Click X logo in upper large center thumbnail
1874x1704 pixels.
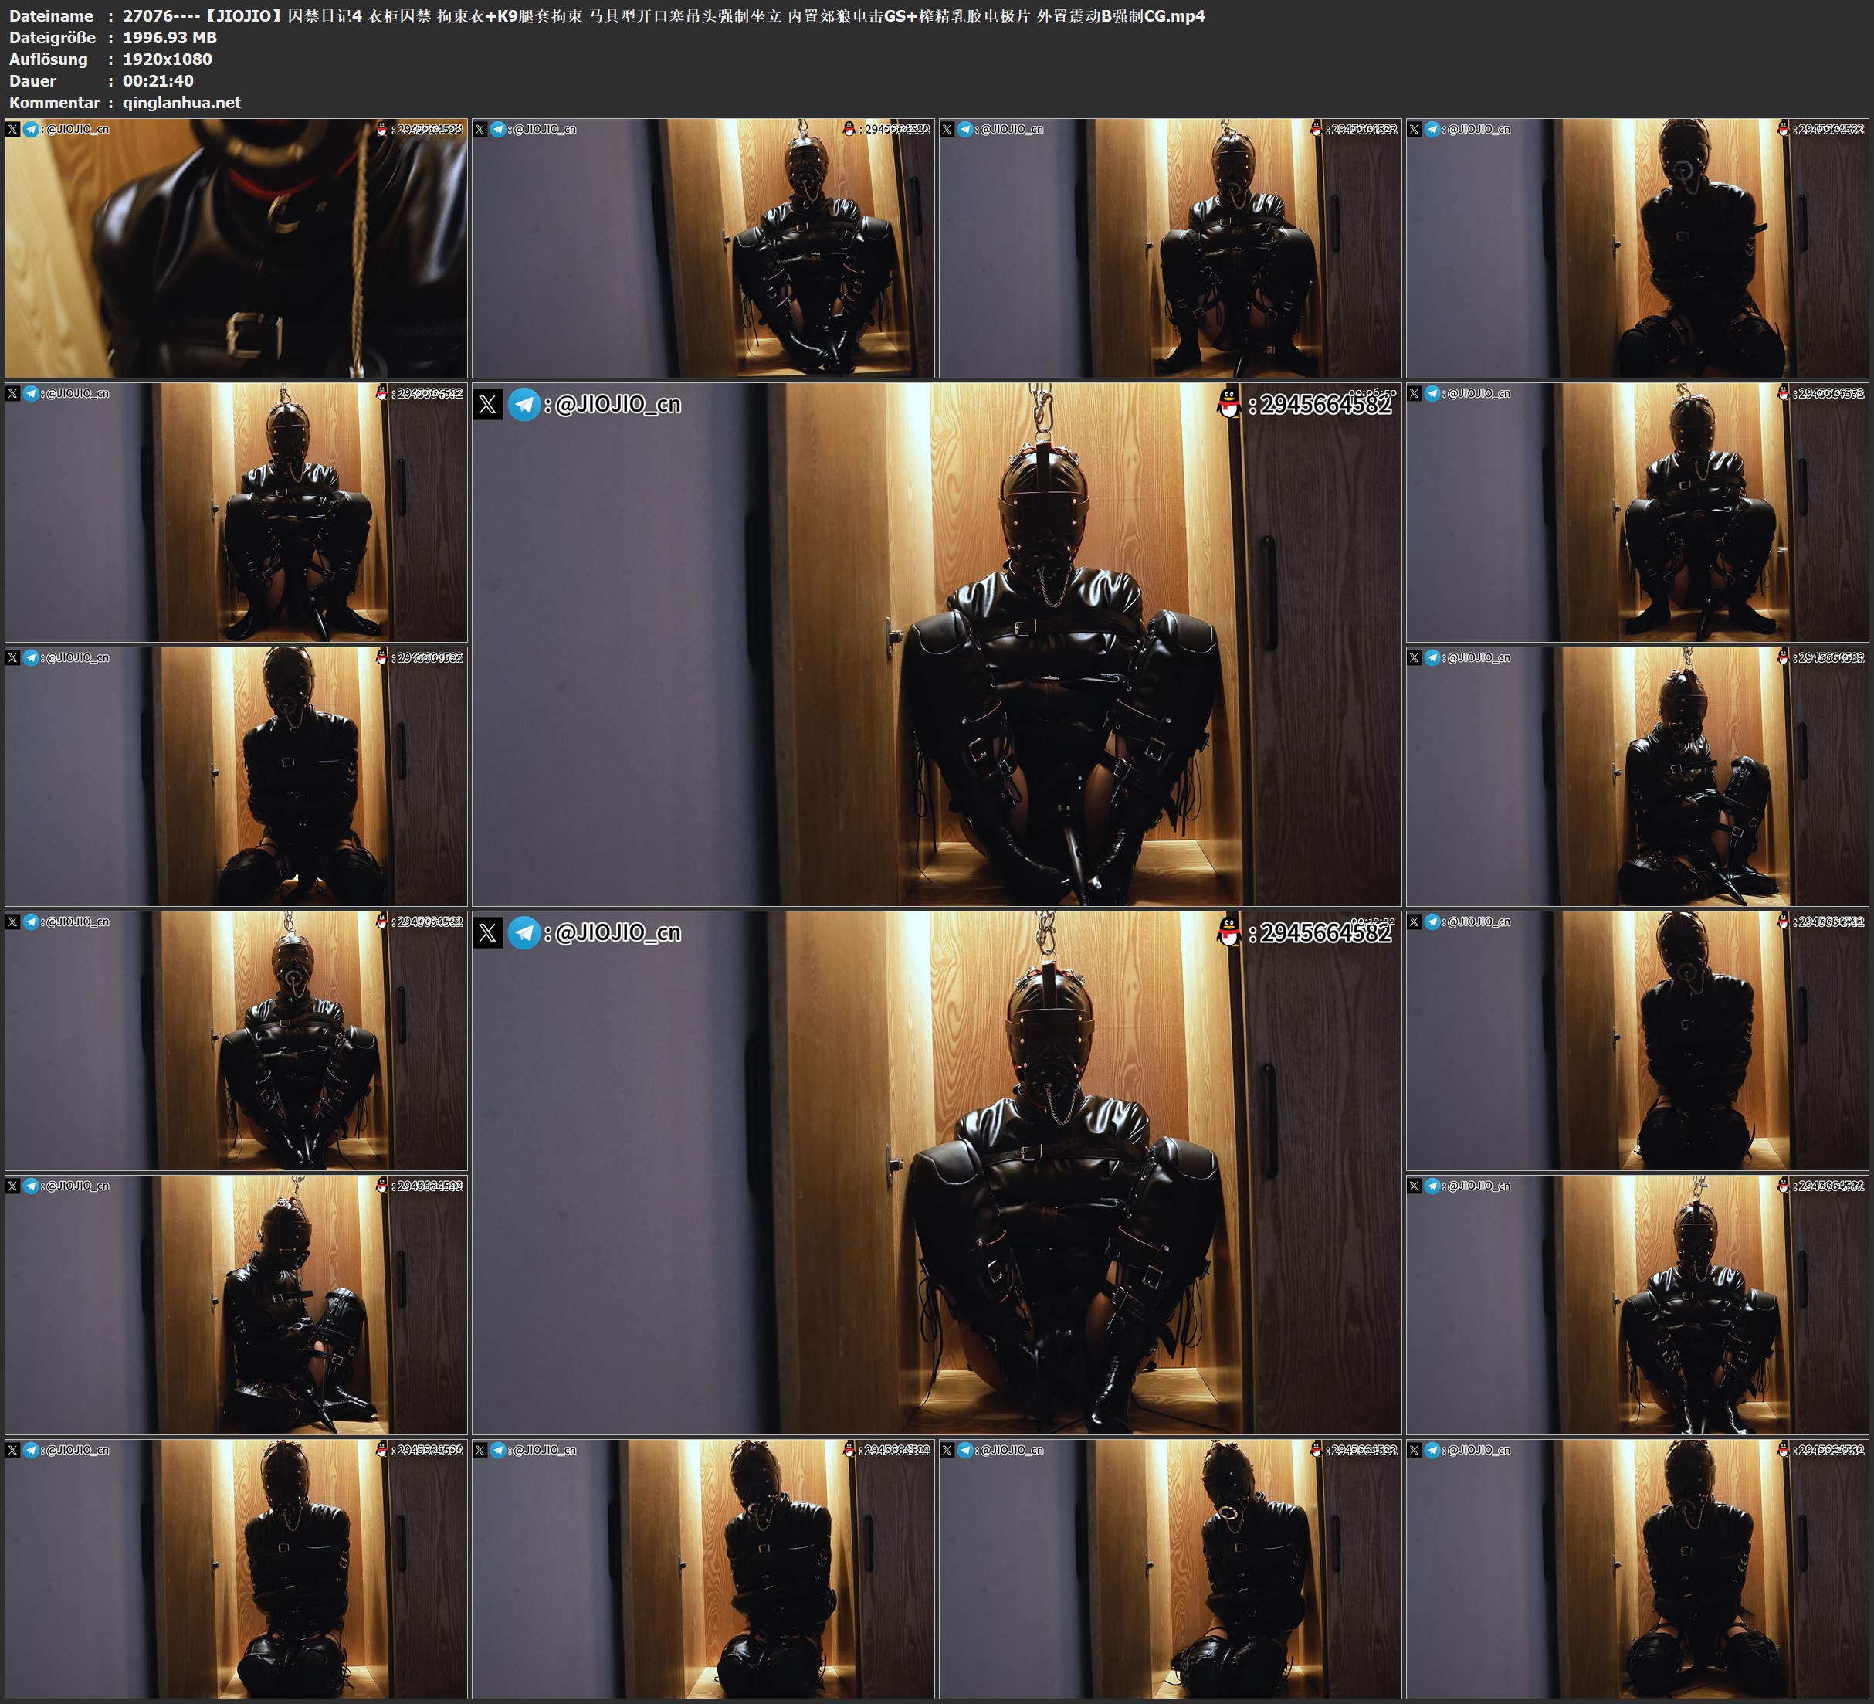pos(487,405)
